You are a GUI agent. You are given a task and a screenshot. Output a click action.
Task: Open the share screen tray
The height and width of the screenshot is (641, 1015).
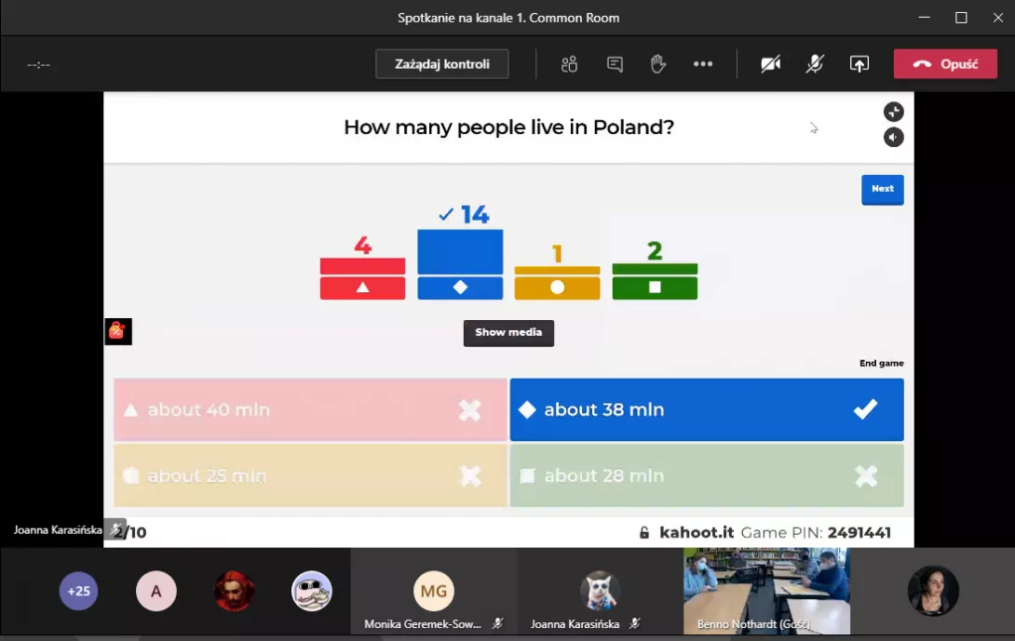859,64
